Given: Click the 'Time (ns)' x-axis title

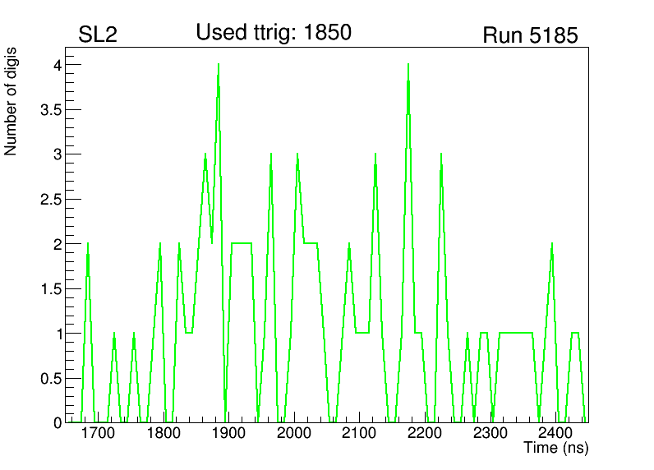Looking at the screenshot, I should tap(556, 449).
